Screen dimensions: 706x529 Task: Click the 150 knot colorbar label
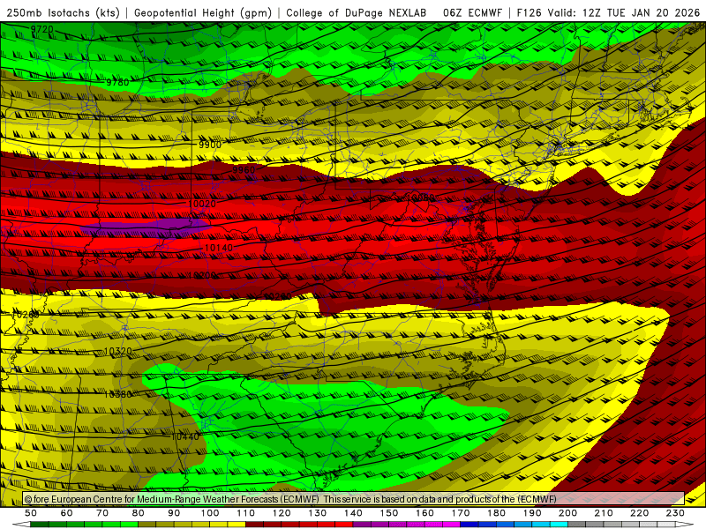(389, 513)
